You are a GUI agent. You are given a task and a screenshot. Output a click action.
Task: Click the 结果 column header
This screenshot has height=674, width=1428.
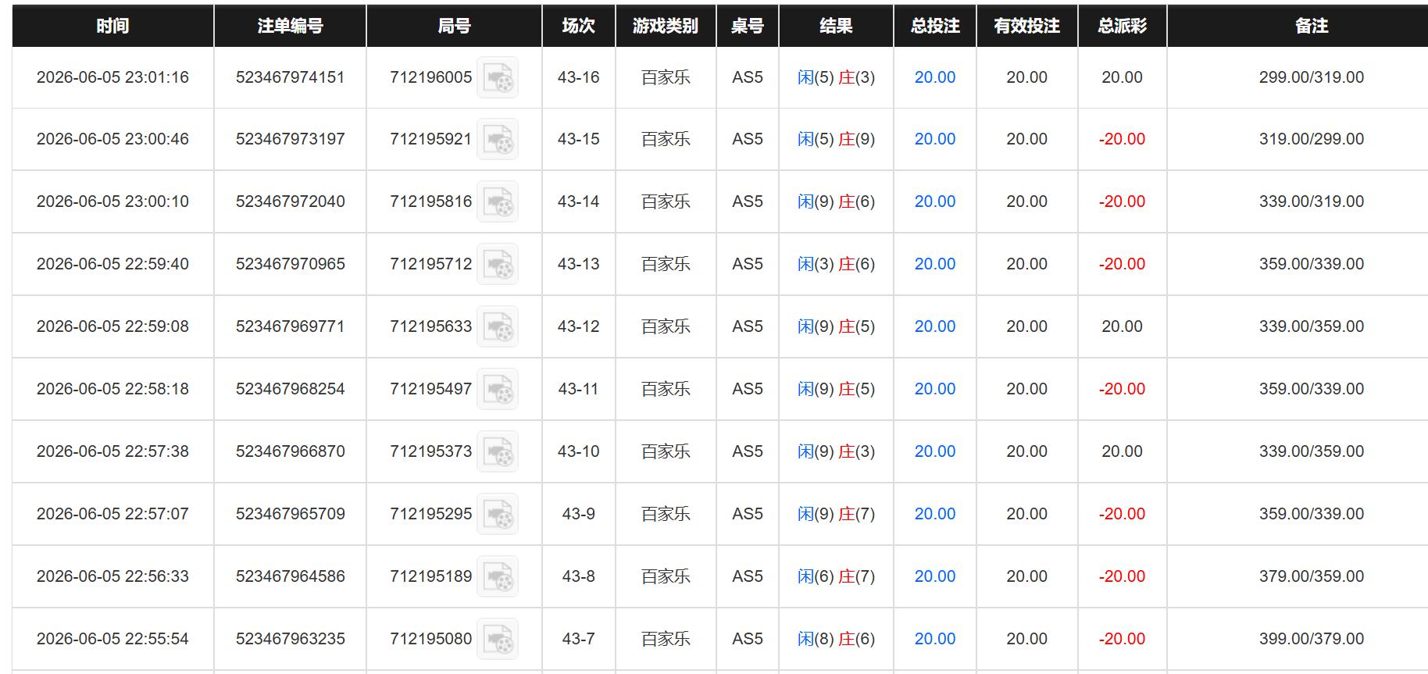pyautogui.click(x=836, y=26)
